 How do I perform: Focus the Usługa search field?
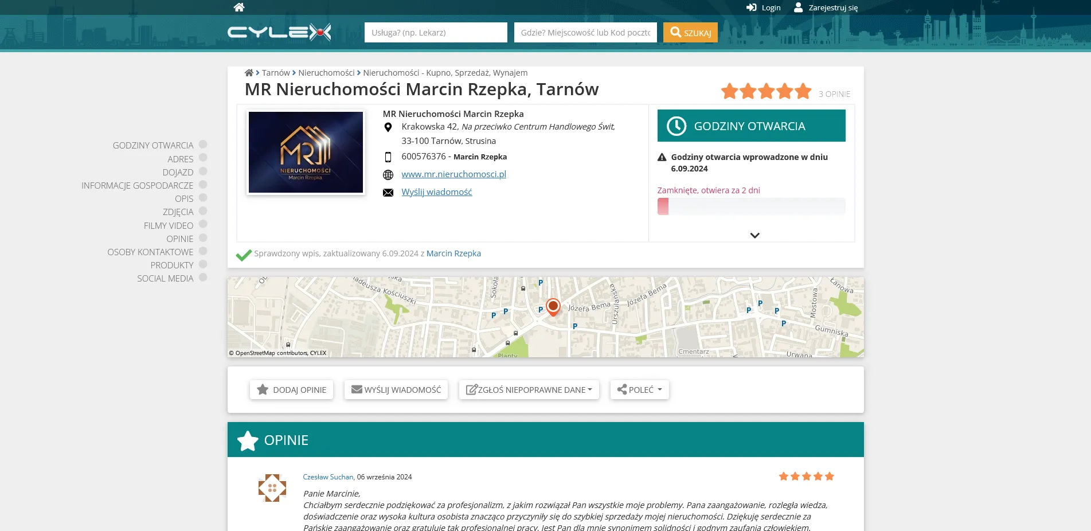pyautogui.click(x=436, y=32)
